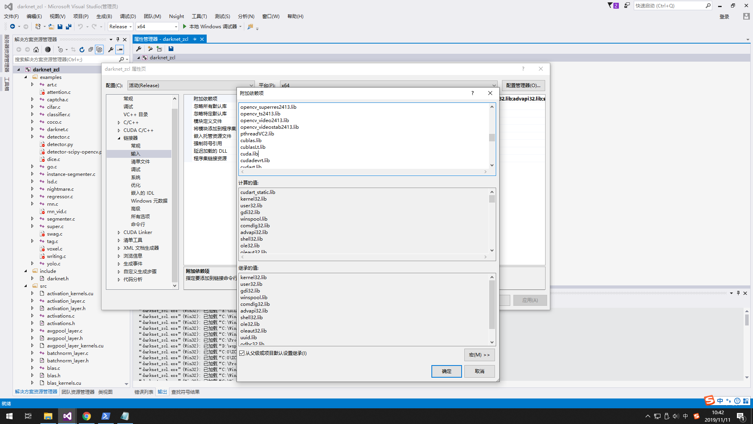Open the Nsight menu
753x424 pixels.
point(176,16)
